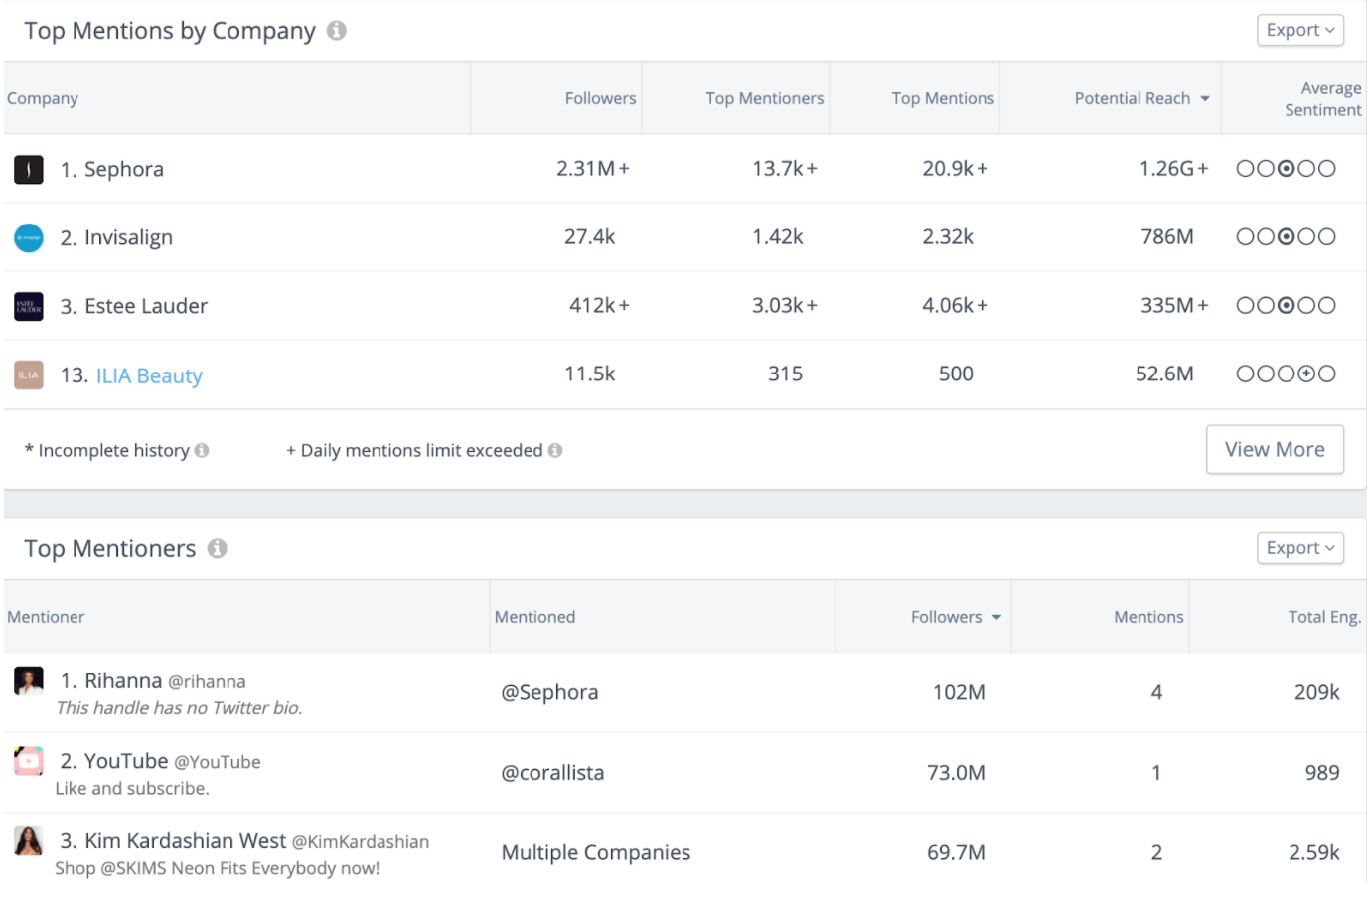Click info icon next to Top Mentions by Company

pos(337,31)
